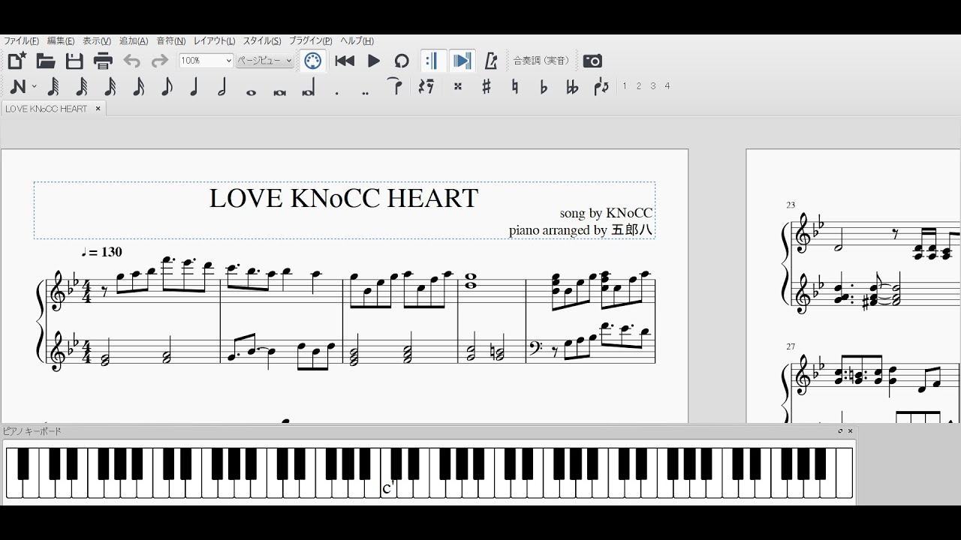Save the score

[x=74, y=61]
